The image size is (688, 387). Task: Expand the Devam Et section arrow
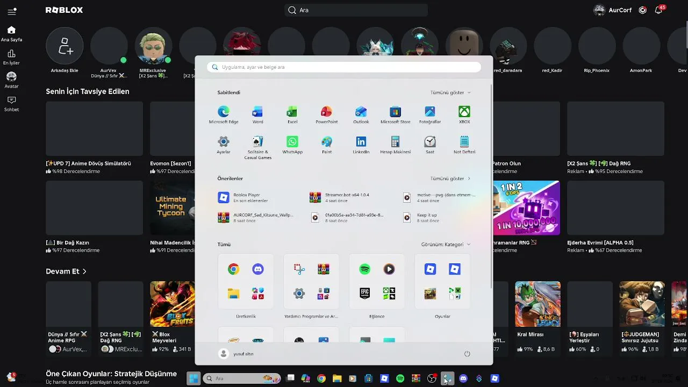point(84,271)
